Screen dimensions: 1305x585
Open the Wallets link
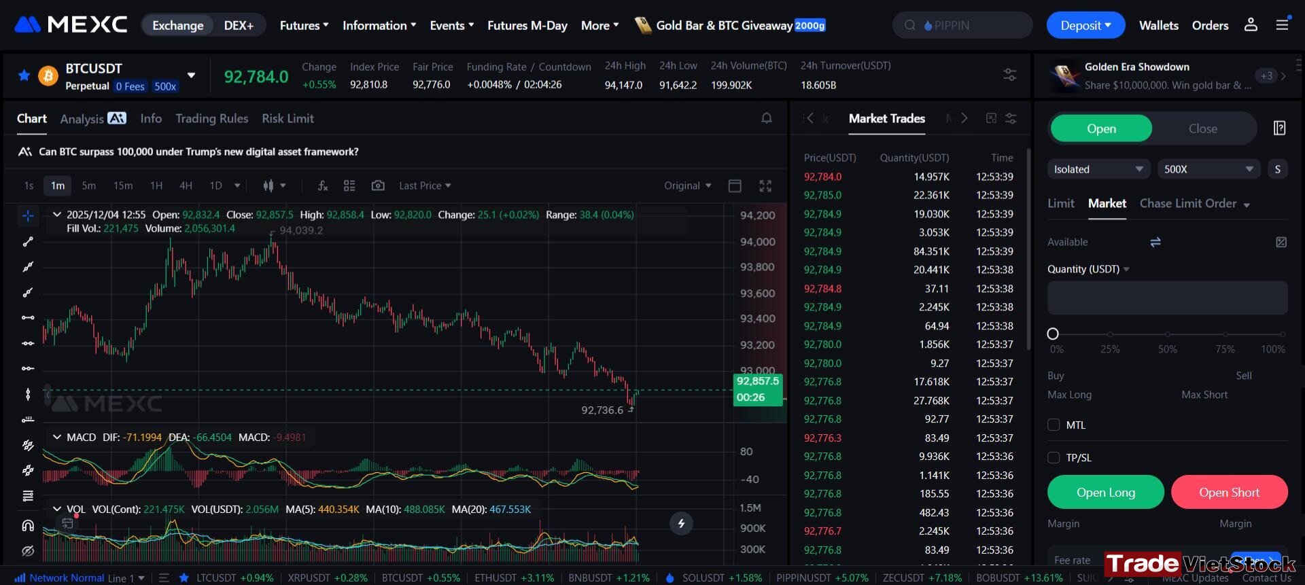[1159, 25]
